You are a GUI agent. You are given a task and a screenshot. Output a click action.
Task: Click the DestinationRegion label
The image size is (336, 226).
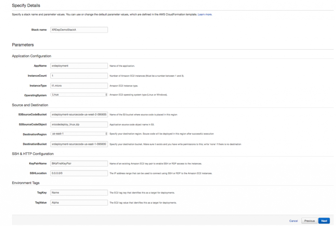35,134
